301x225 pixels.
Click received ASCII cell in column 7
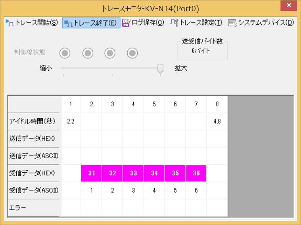pos(196,190)
